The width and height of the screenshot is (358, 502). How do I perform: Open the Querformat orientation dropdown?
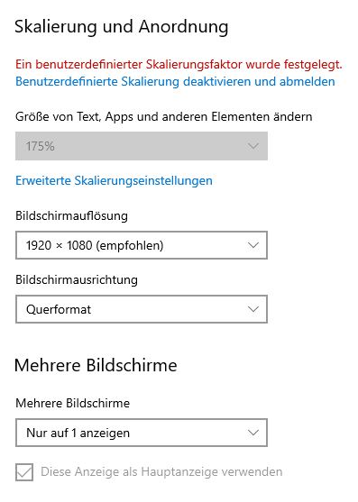click(x=142, y=309)
